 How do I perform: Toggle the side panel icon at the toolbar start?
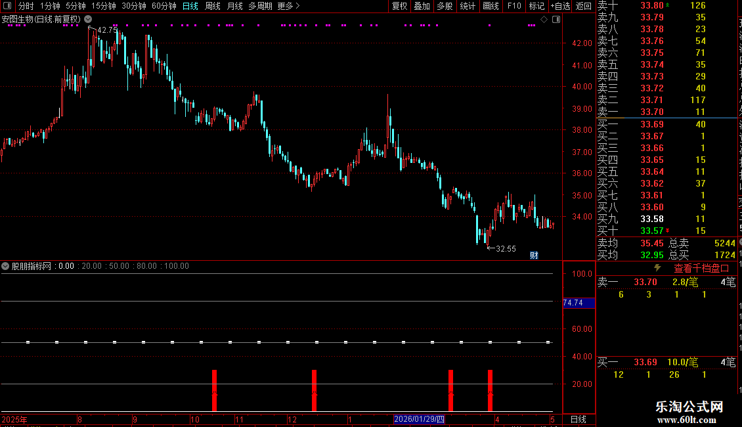click(7, 6)
